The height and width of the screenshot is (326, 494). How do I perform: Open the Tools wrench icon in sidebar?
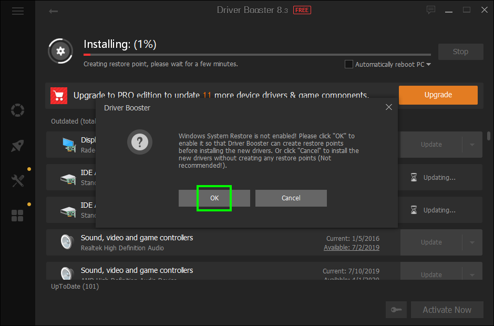[17, 180]
